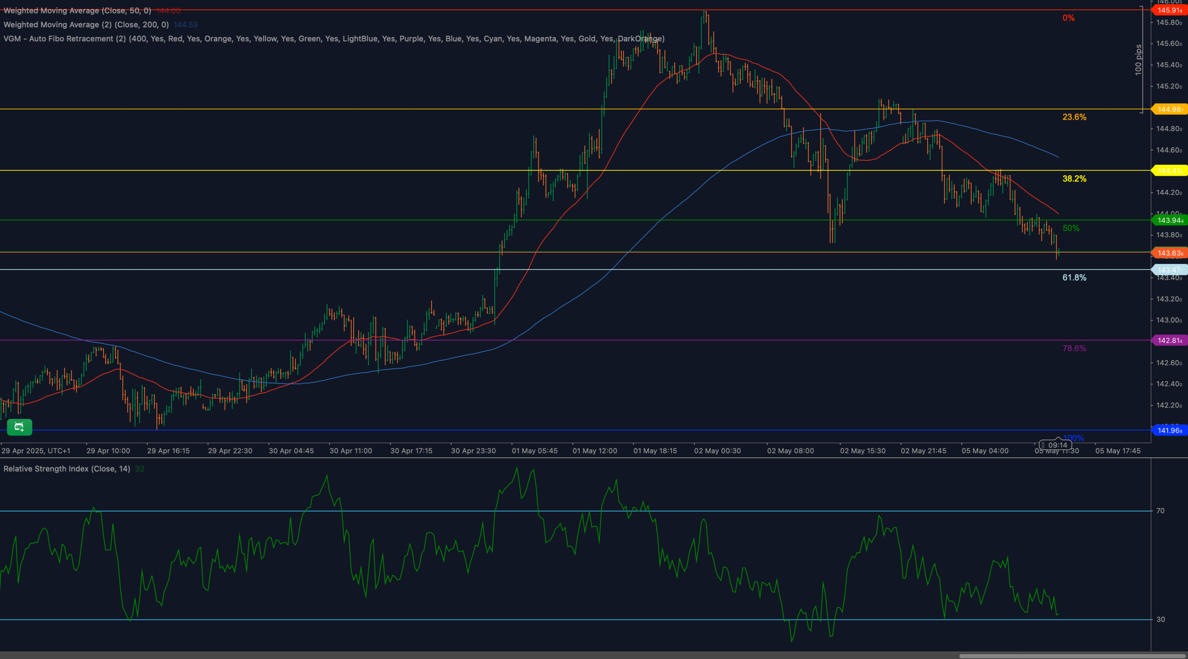Click the purple 142.81 price tag

pyautogui.click(x=1169, y=340)
